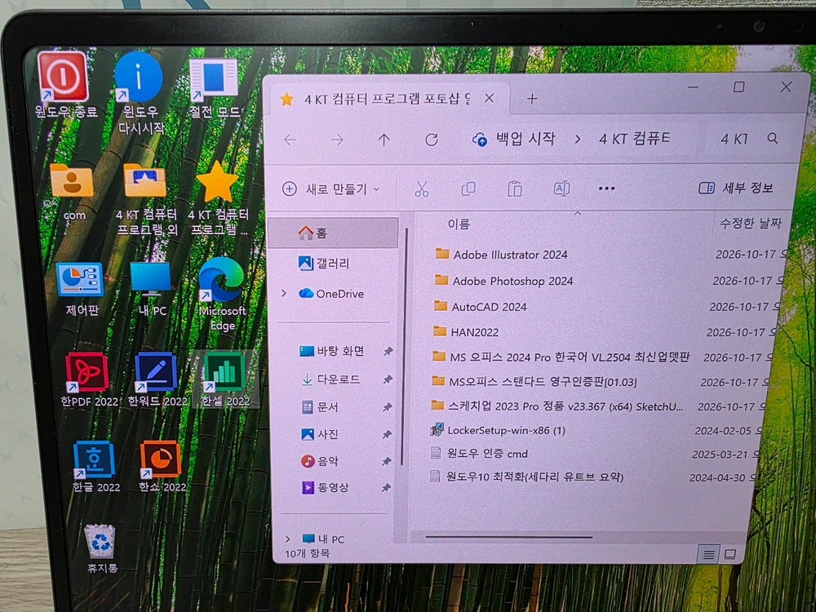Select the HAN2022 folder
This screenshot has height=612, width=816.
click(465, 331)
